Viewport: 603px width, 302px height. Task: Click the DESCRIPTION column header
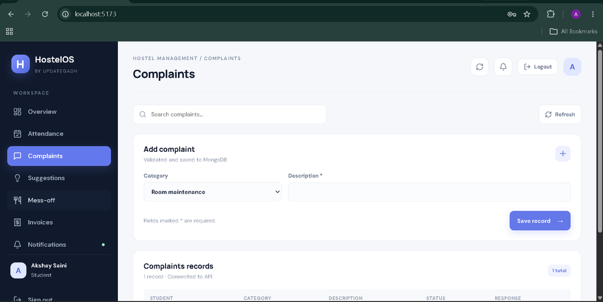tap(345, 298)
